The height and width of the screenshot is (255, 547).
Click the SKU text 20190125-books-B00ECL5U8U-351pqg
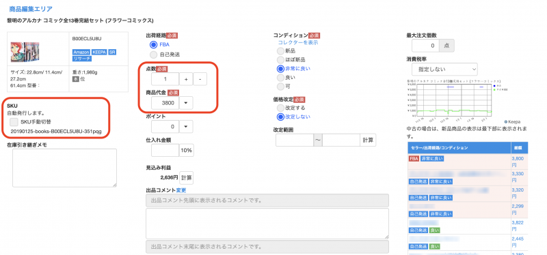(x=56, y=131)
